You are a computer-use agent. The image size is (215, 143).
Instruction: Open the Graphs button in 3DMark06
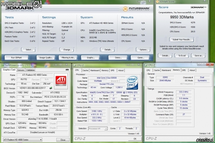point(90,57)
